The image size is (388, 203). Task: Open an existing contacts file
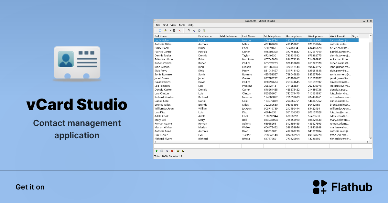tap(165, 30)
